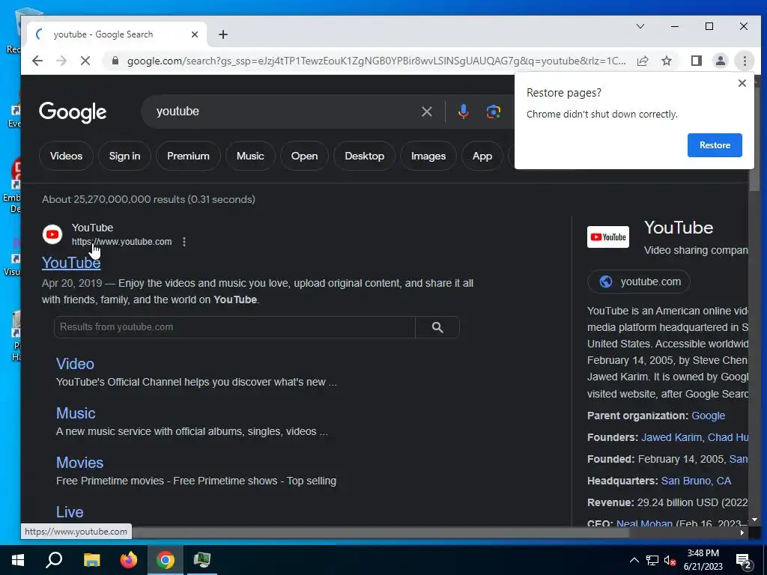The width and height of the screenshot is (767, 575).
Task: Click the share page icon in address bar
Action: 643,61
